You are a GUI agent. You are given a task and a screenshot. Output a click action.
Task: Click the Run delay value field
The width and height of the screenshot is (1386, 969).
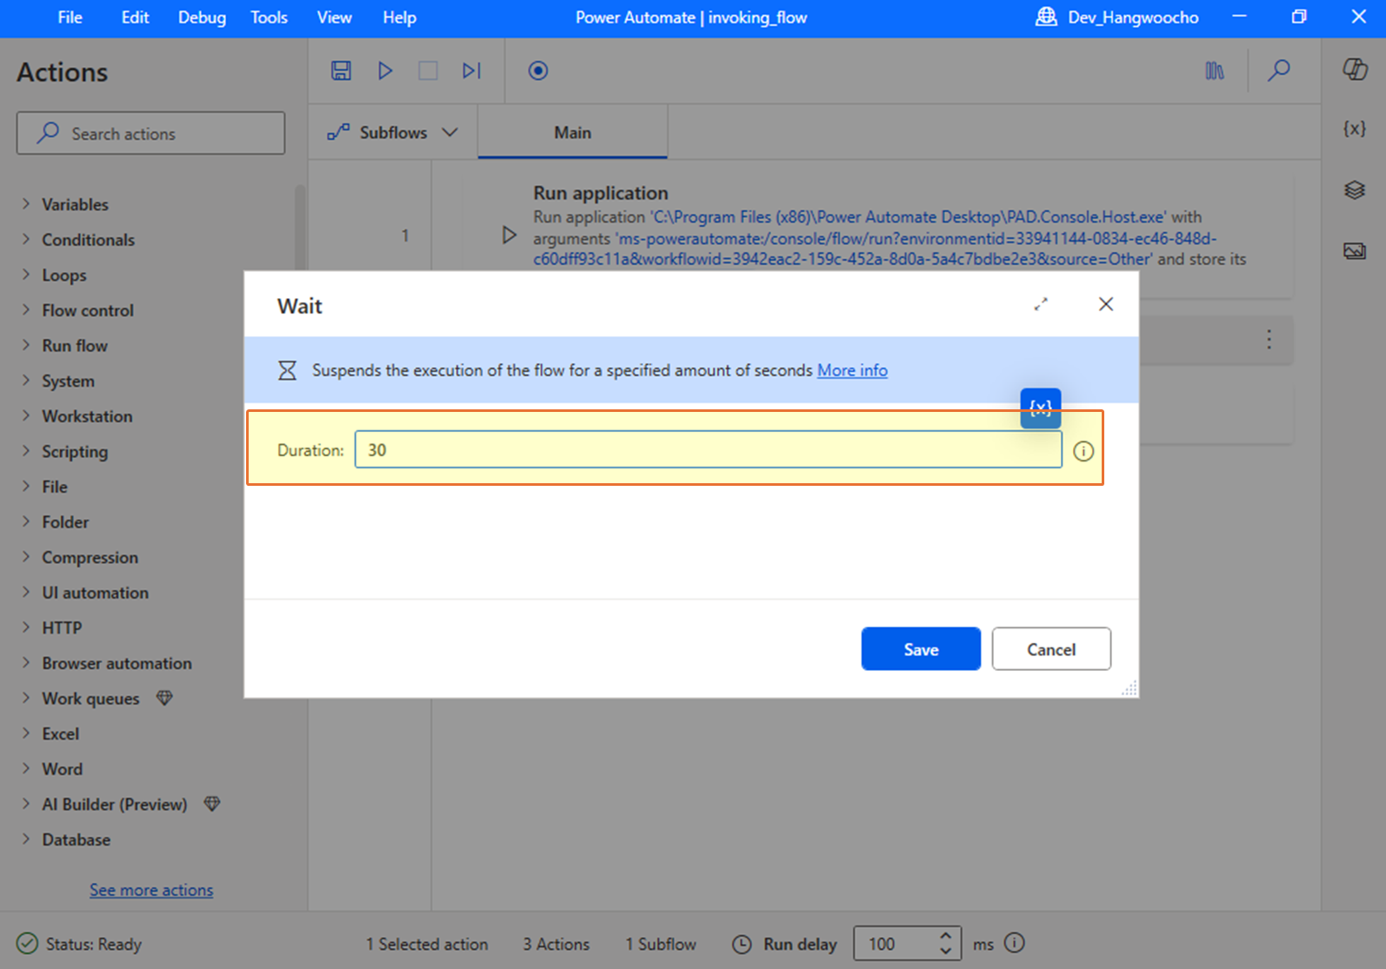[x=894, y=944]
